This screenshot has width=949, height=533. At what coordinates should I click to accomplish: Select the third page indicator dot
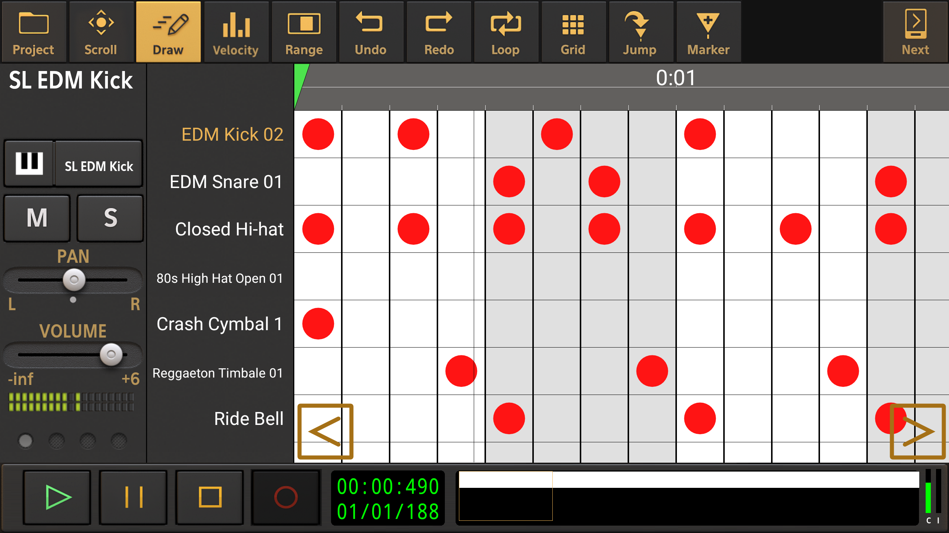[x=88, y=440]
